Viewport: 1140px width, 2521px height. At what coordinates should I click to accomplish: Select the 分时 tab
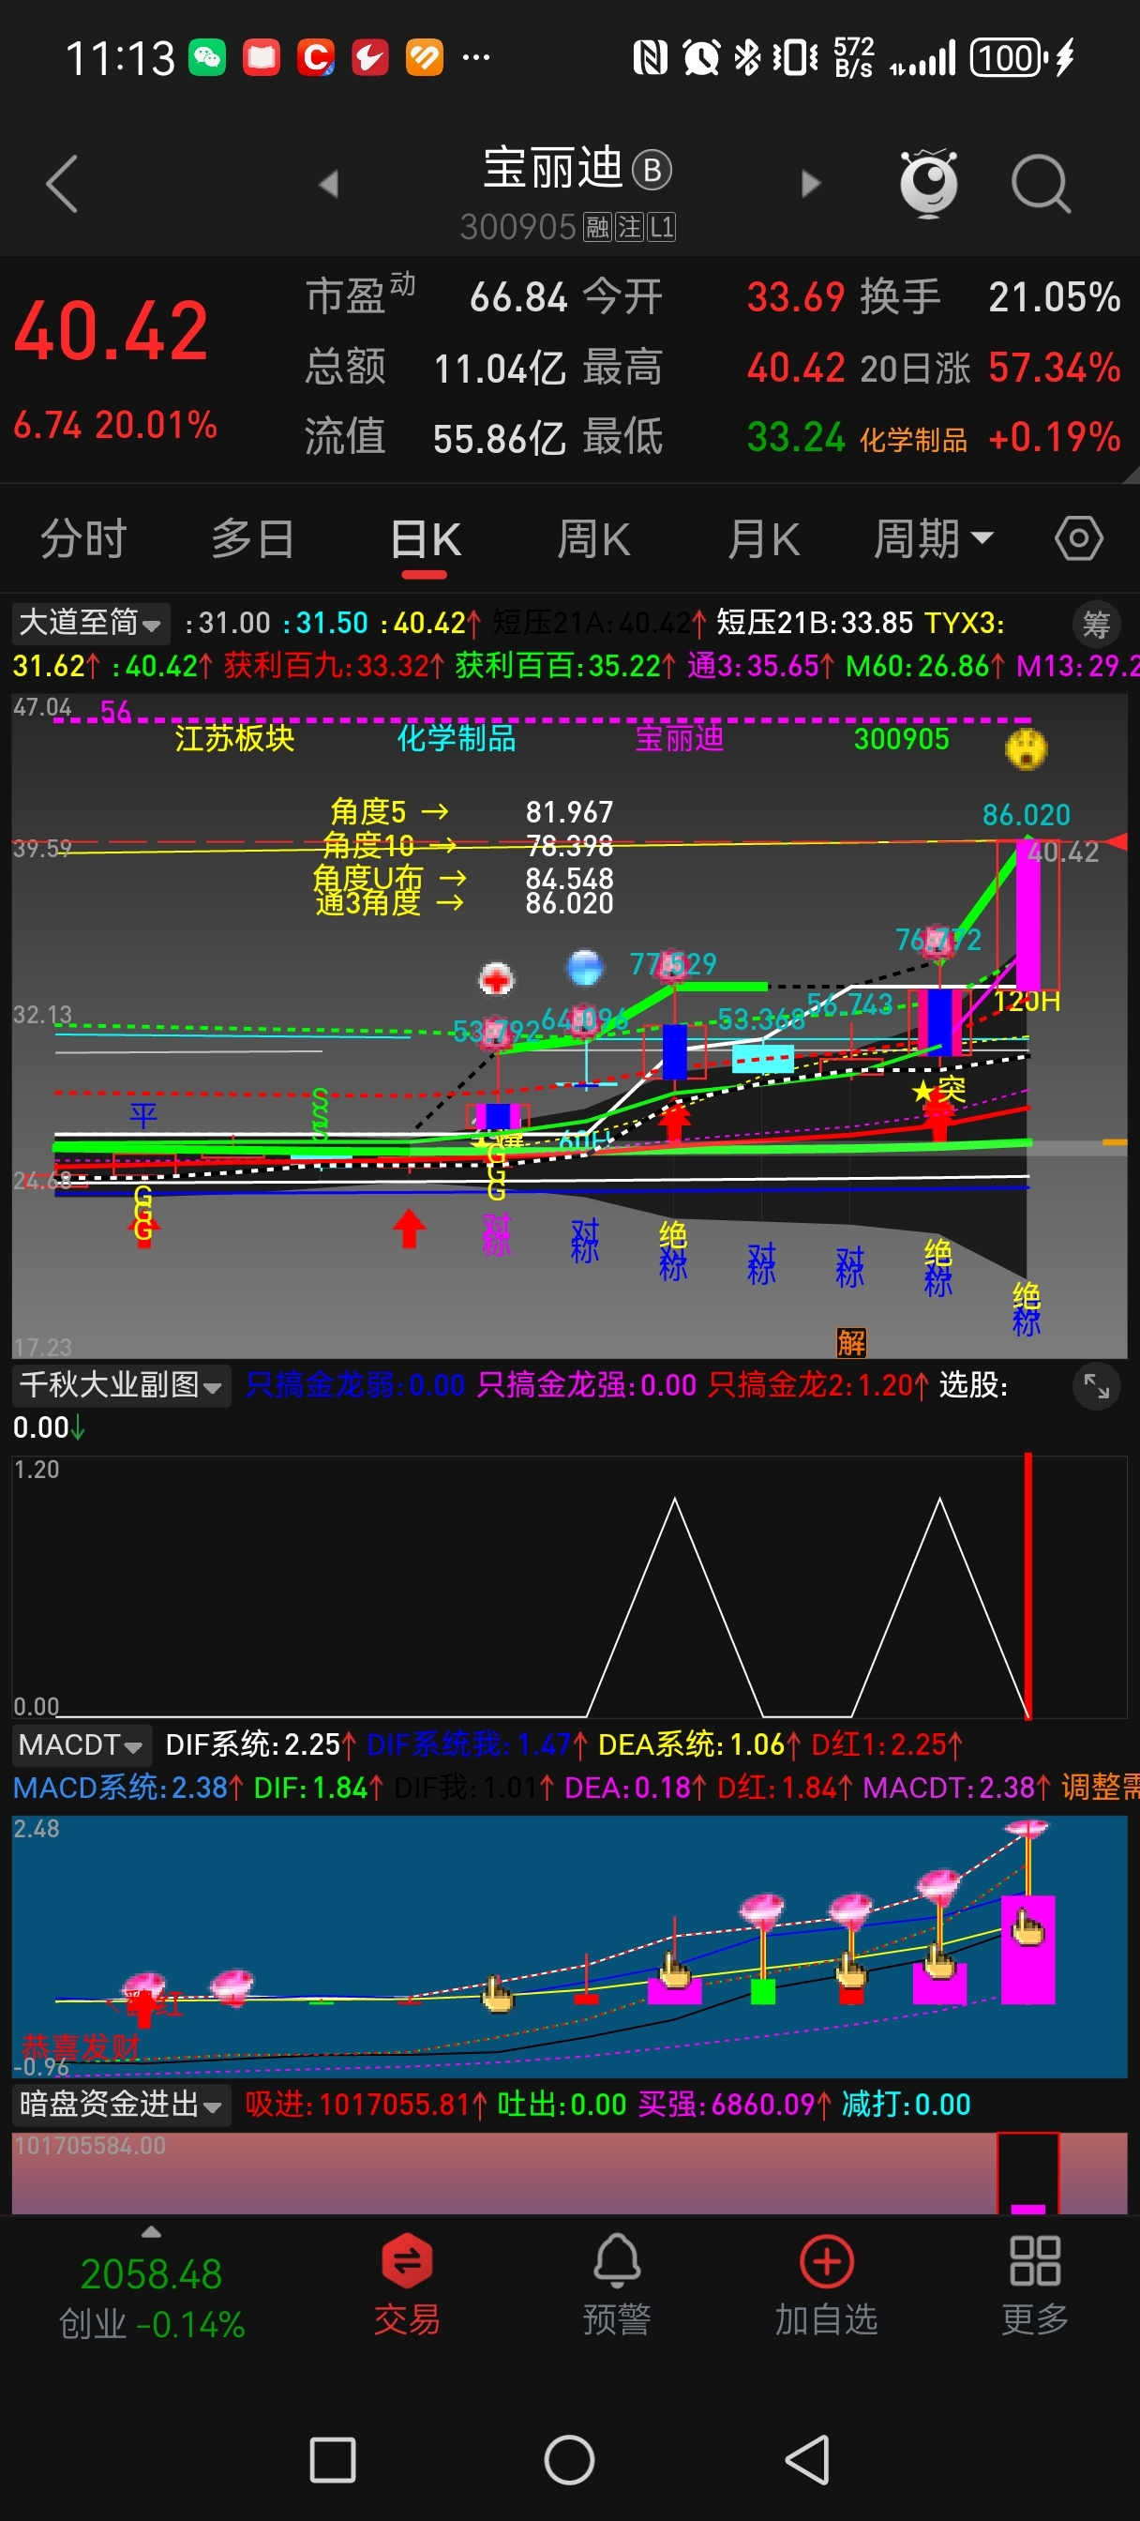click(83, 539)
